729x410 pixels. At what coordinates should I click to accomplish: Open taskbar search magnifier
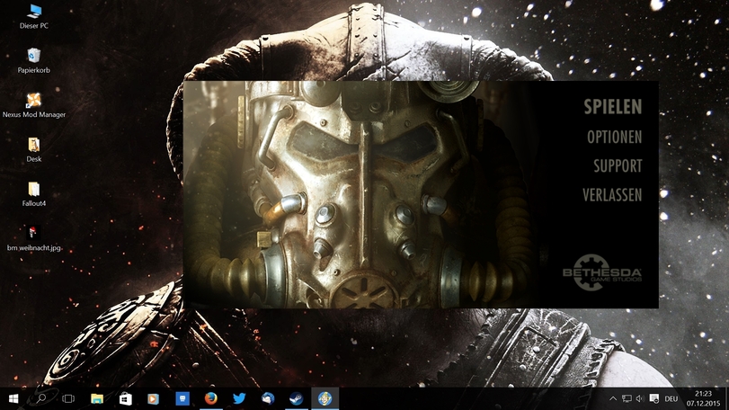coord(41,398)
